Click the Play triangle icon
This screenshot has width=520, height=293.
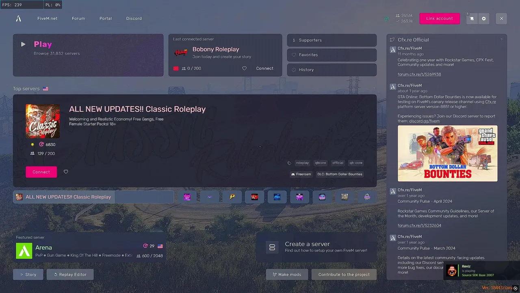(23, 44)
